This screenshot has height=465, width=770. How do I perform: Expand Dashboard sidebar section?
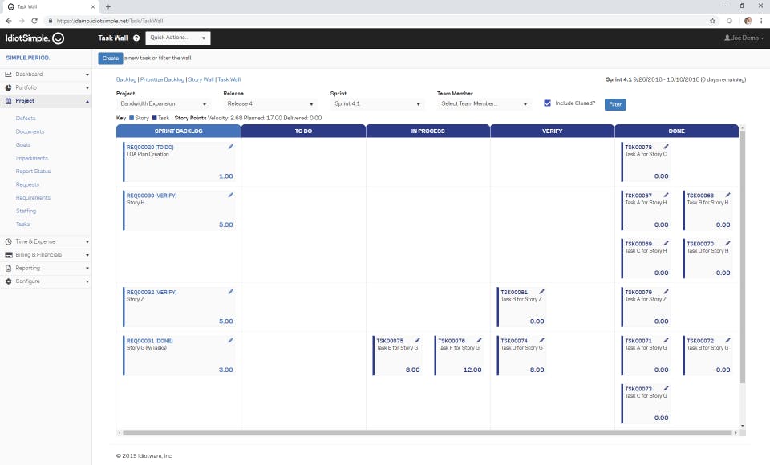(47, 74)
